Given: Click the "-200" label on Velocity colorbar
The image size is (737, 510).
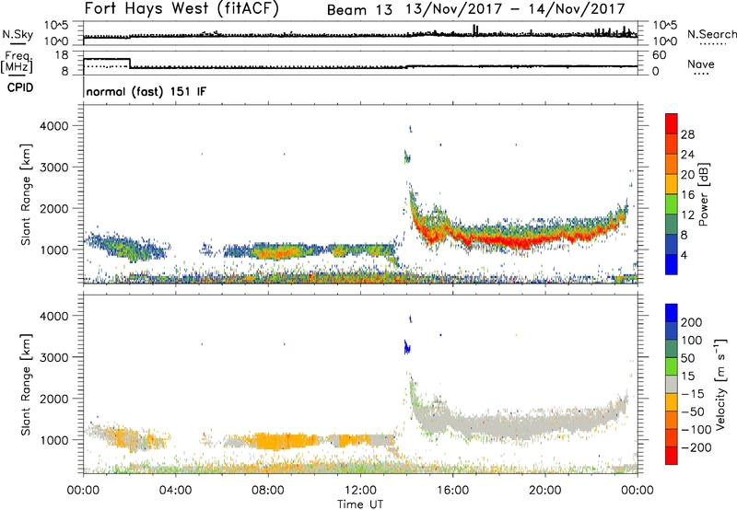Looking at the screenshot, I should pyautogui.click(x=696, y=447).
